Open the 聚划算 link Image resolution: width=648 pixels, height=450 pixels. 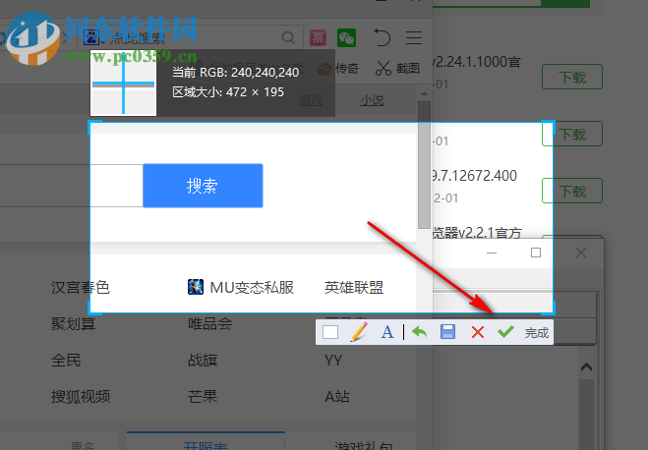point(73,323)
